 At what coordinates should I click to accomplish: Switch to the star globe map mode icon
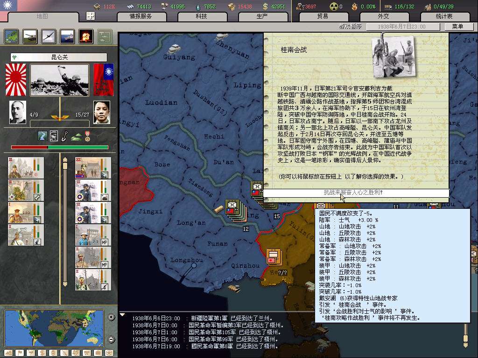[x=109, y=353]
